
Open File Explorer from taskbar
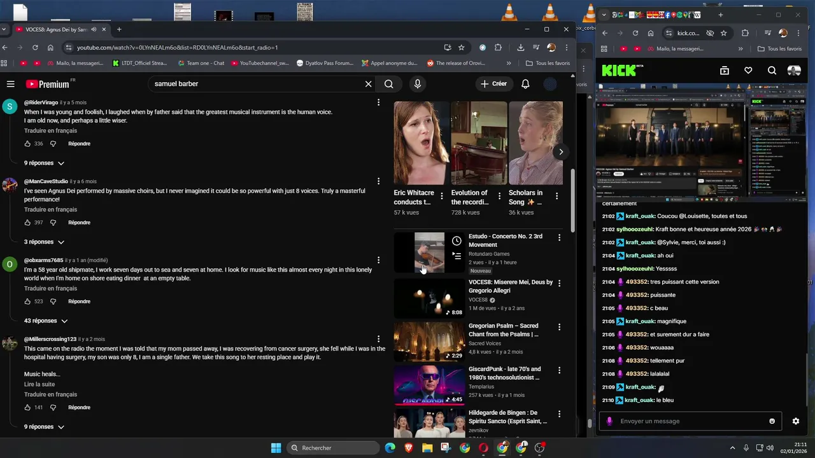[427, 448]
